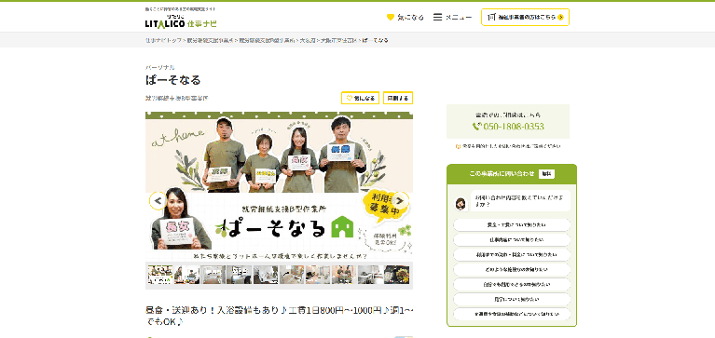Select the fourth gallery thumbnail
Viewport: 715px width, 338px height.
[x=240, y=275]
